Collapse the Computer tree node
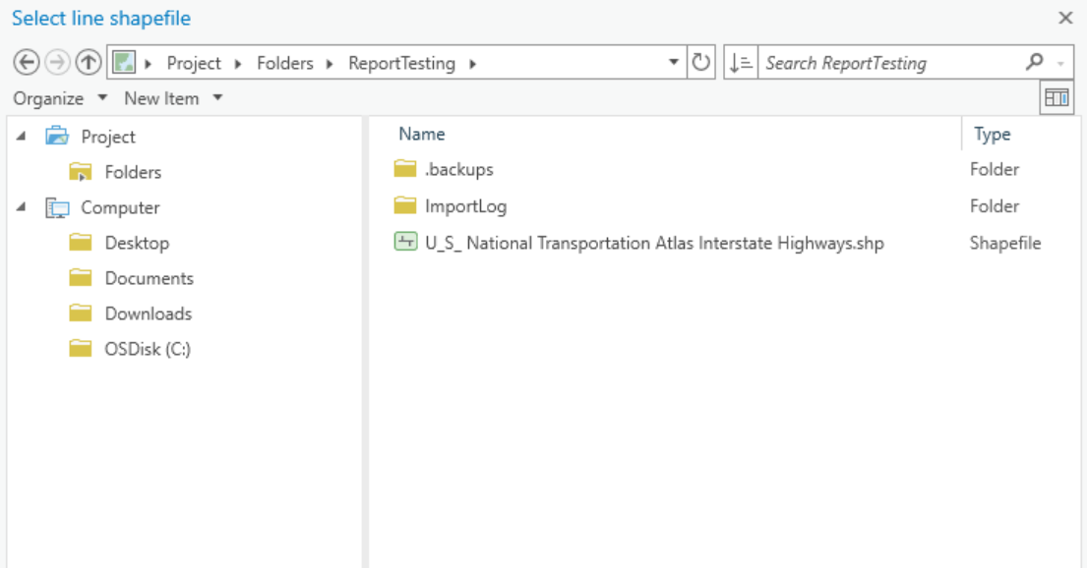The image size is (1087, 568). point(21,207)
